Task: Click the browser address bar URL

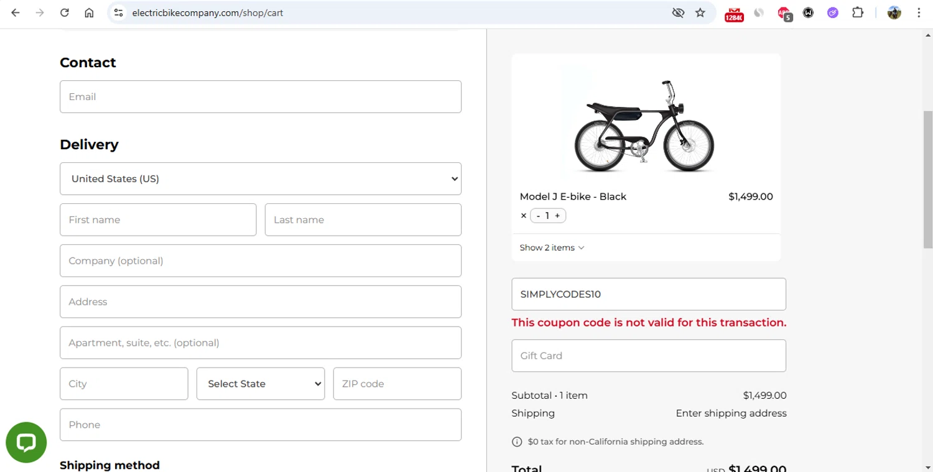Action: click(208, 12)
